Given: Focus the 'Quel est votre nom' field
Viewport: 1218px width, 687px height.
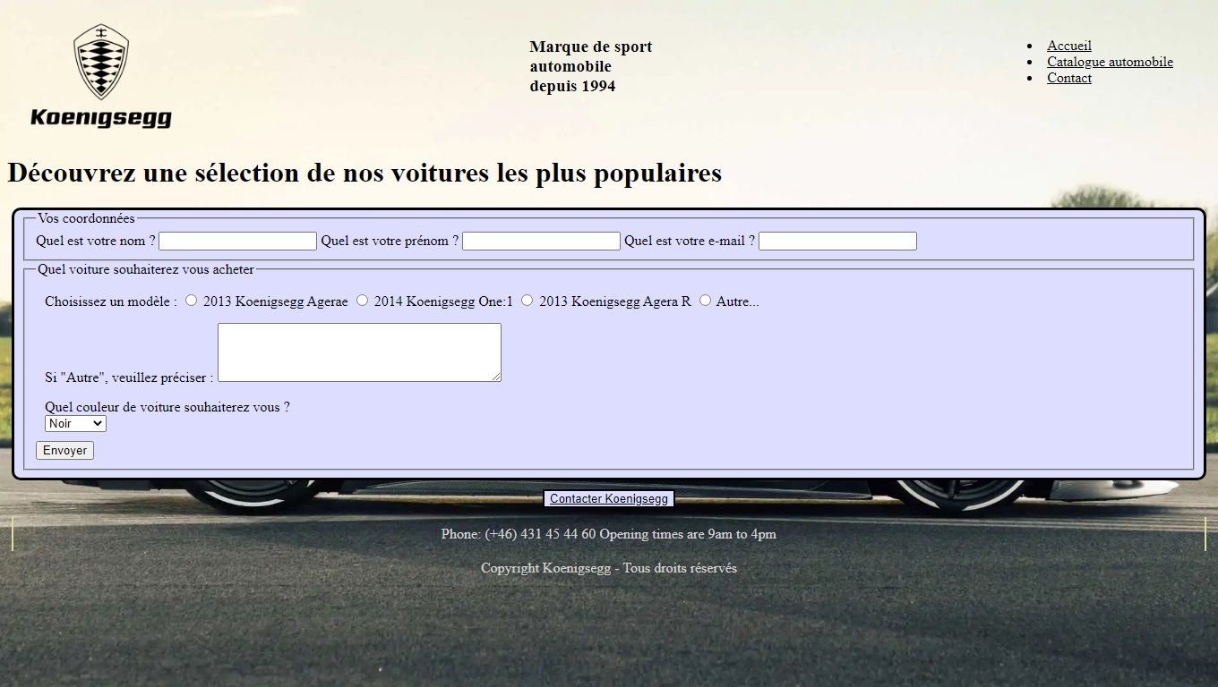Looking at the screenshot, I should (x=237, y=241).
